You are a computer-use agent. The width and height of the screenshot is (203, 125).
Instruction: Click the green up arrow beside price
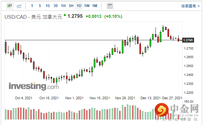[65, 15]
